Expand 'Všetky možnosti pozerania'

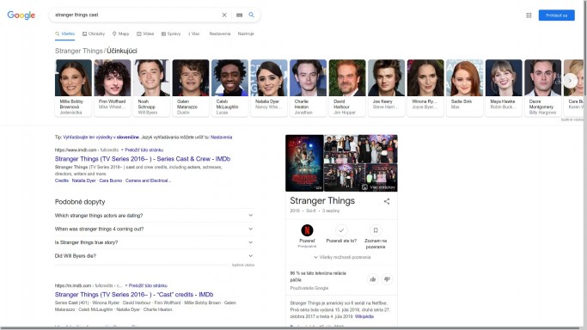pyautogui.click(x=342, y=258)
